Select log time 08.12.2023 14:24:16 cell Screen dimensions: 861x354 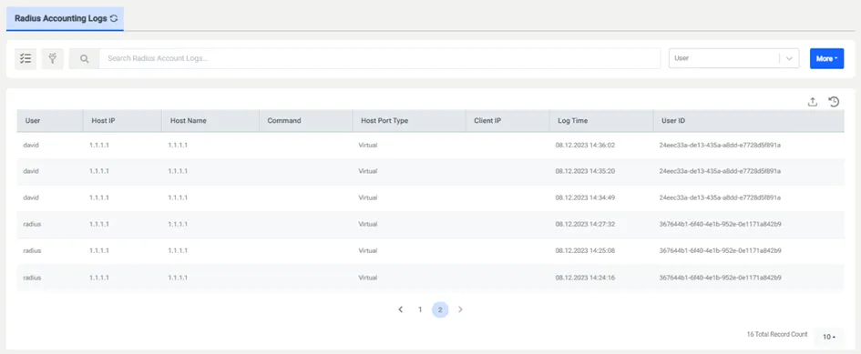tap(585, 278)
